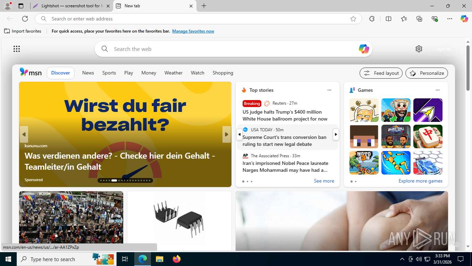The height and width of the screenshot is (266, 472).
Task: Close the New tab tab
Action: coord(191,6)
